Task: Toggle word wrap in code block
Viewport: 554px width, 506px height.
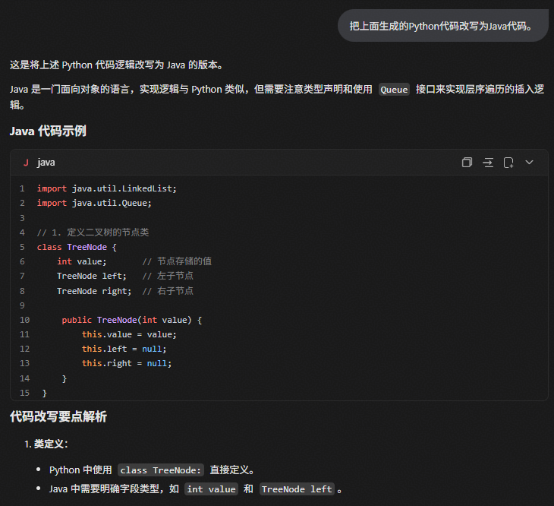Action: pos(488,163)
